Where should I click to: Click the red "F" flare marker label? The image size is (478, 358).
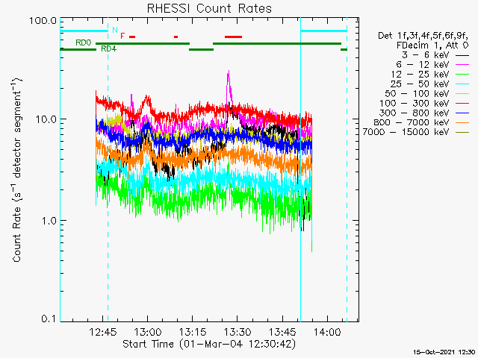(x=122, y=36)
